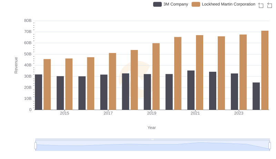Screen dimensions: 276x159
Task: Click the shortest 3M Company bar for 2024
Action: (x=256, y=96)
